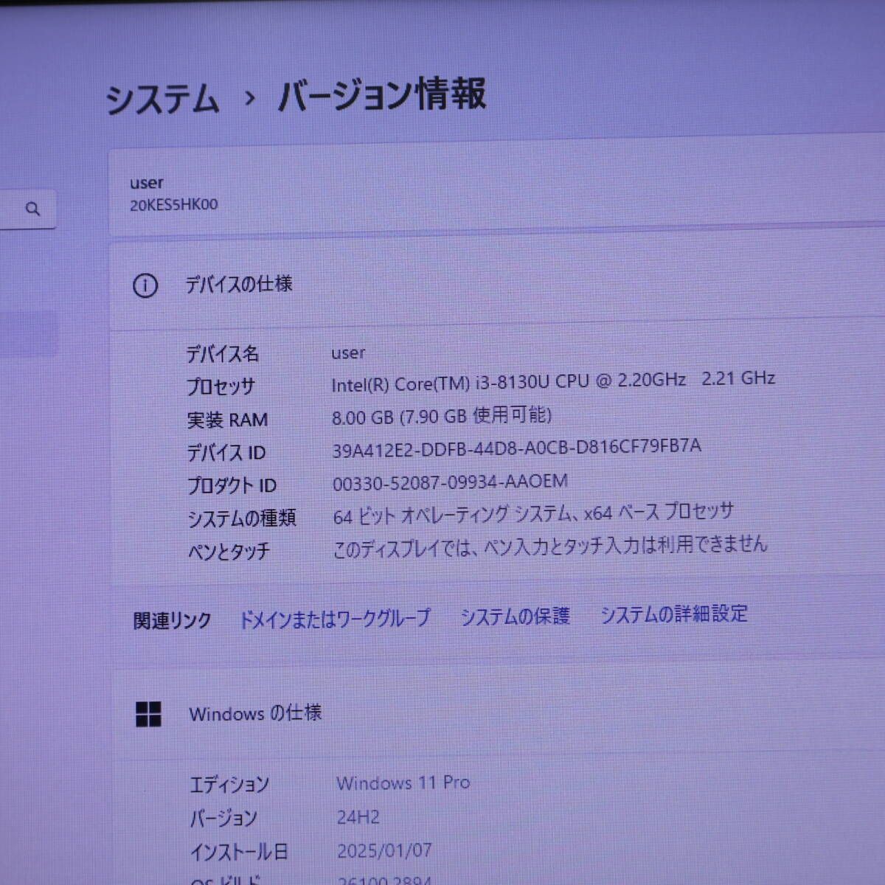
Task: Click the インストール日 label
Action: 239,853
